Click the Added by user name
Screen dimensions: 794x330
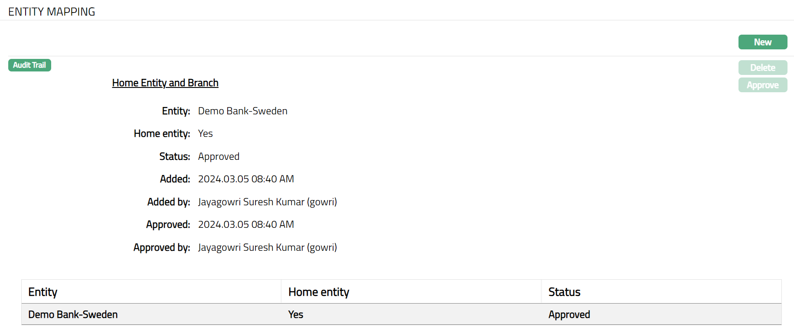pyautogui.click(x=267, y=202)
